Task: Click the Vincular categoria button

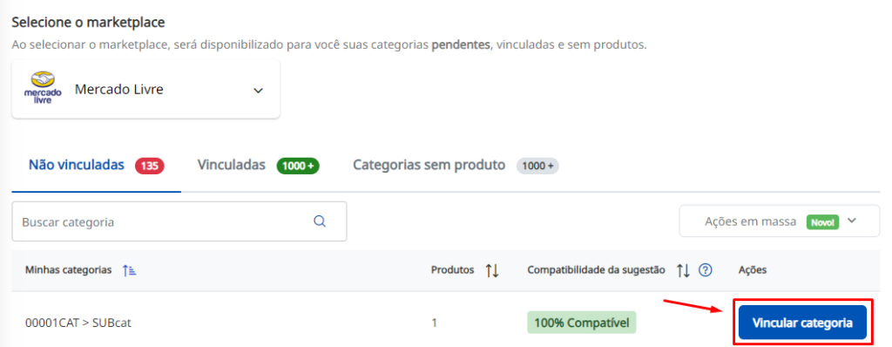Action: tap(802, 323)
